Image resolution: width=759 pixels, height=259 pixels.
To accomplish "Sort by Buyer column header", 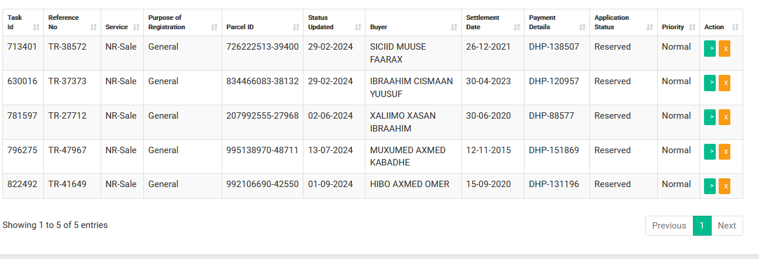I will [x=413, y=22].
